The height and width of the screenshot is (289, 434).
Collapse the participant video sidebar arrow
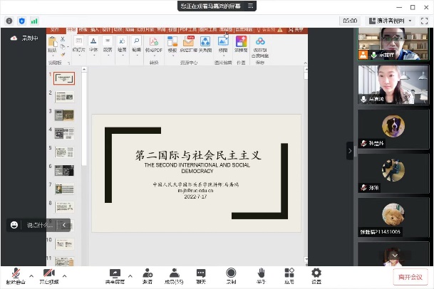click(x=350, y=150)
